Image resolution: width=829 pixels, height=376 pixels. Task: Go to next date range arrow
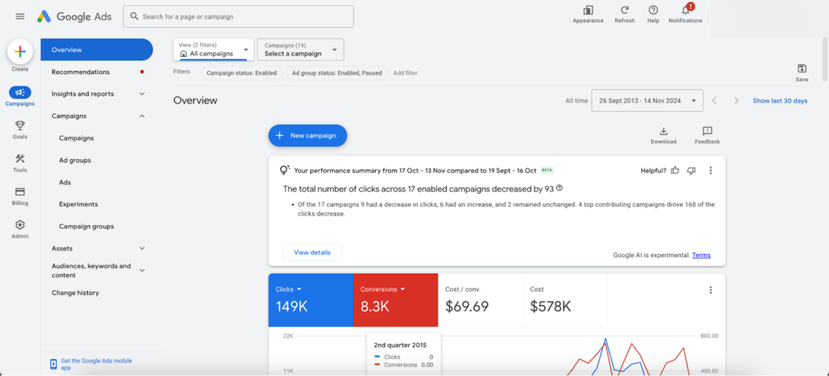click(x=736, y=101)
